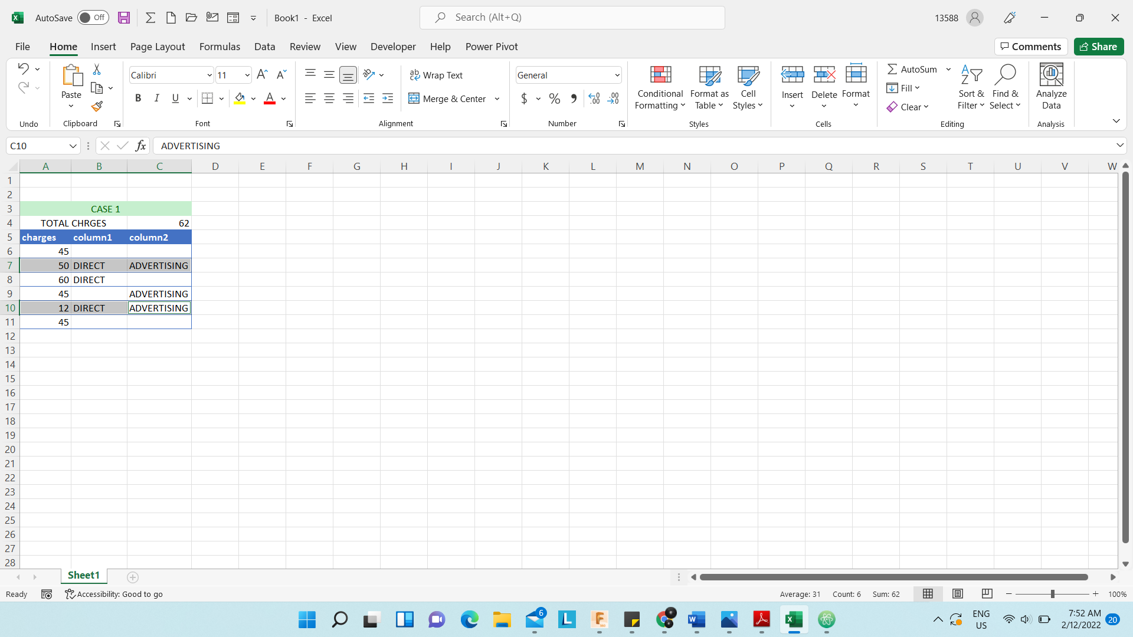Screen dimensions: 1133x637
Task: Switch to the Data ribbon tab
Action: point(264,47)
